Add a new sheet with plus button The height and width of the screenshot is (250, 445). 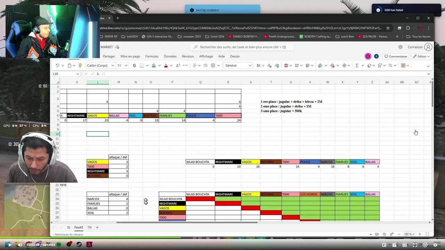[x=97, y=227]
